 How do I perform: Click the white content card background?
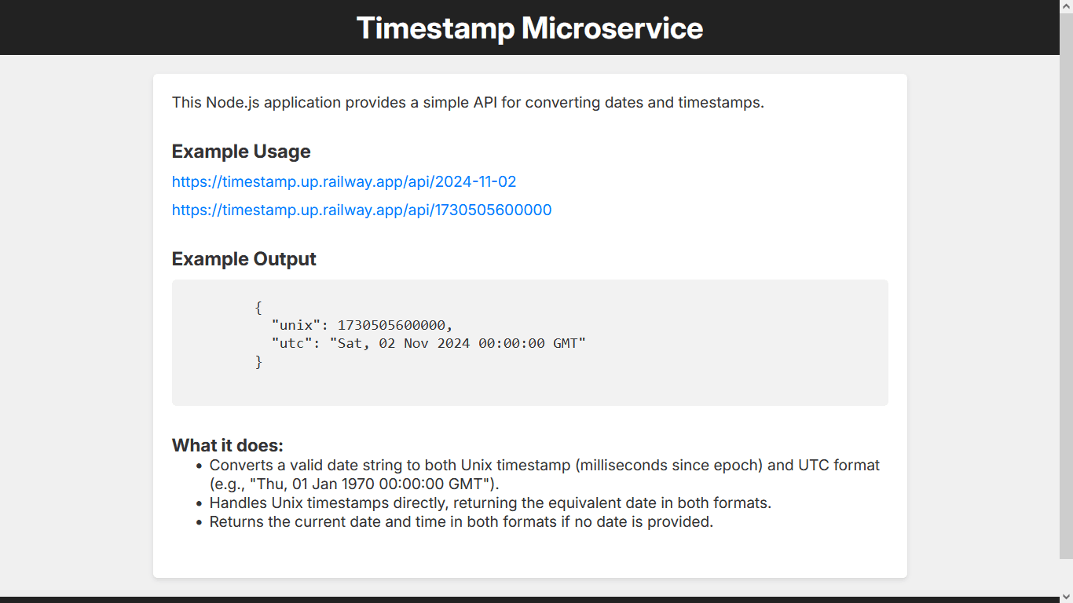pyautogui.click(x=530, y=557)
